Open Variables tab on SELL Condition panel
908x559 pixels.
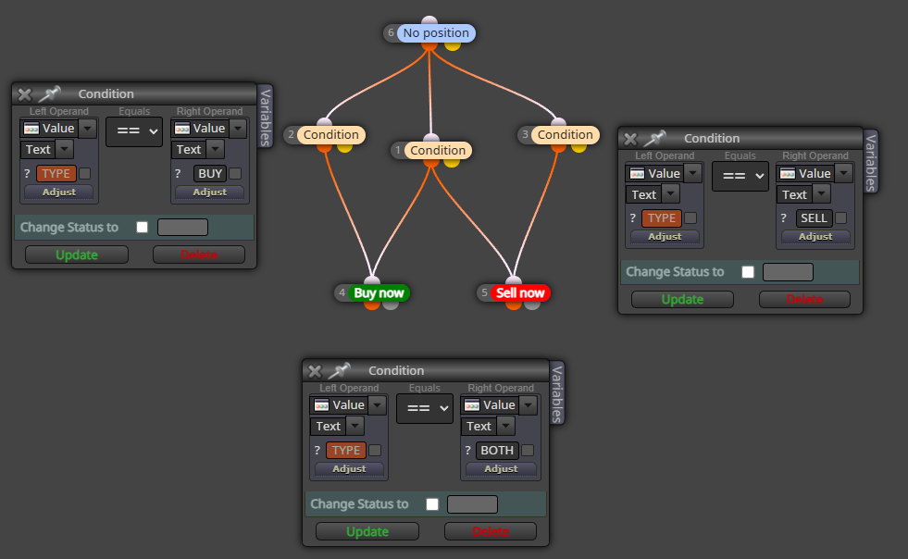coord(870,162)
